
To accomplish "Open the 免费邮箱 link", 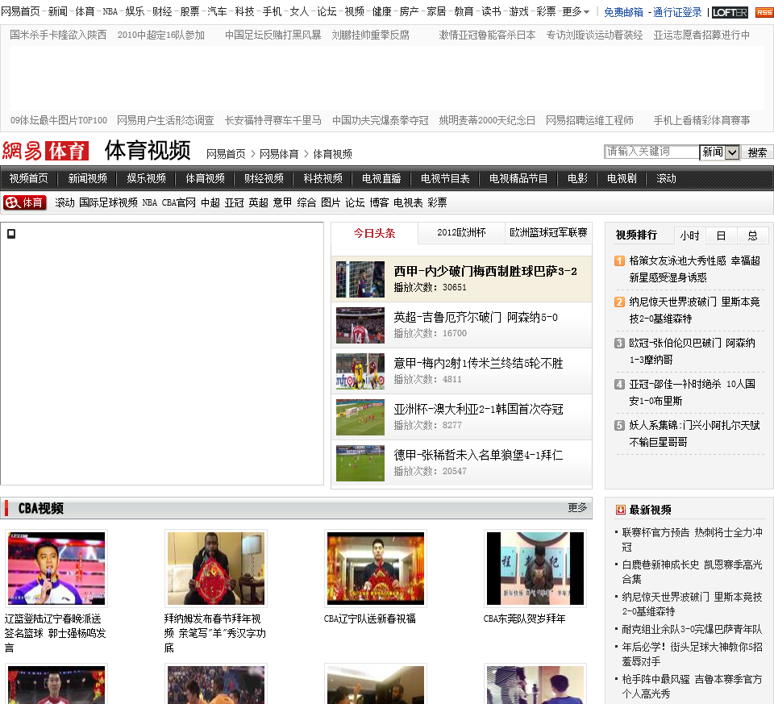I will (623, 12).
